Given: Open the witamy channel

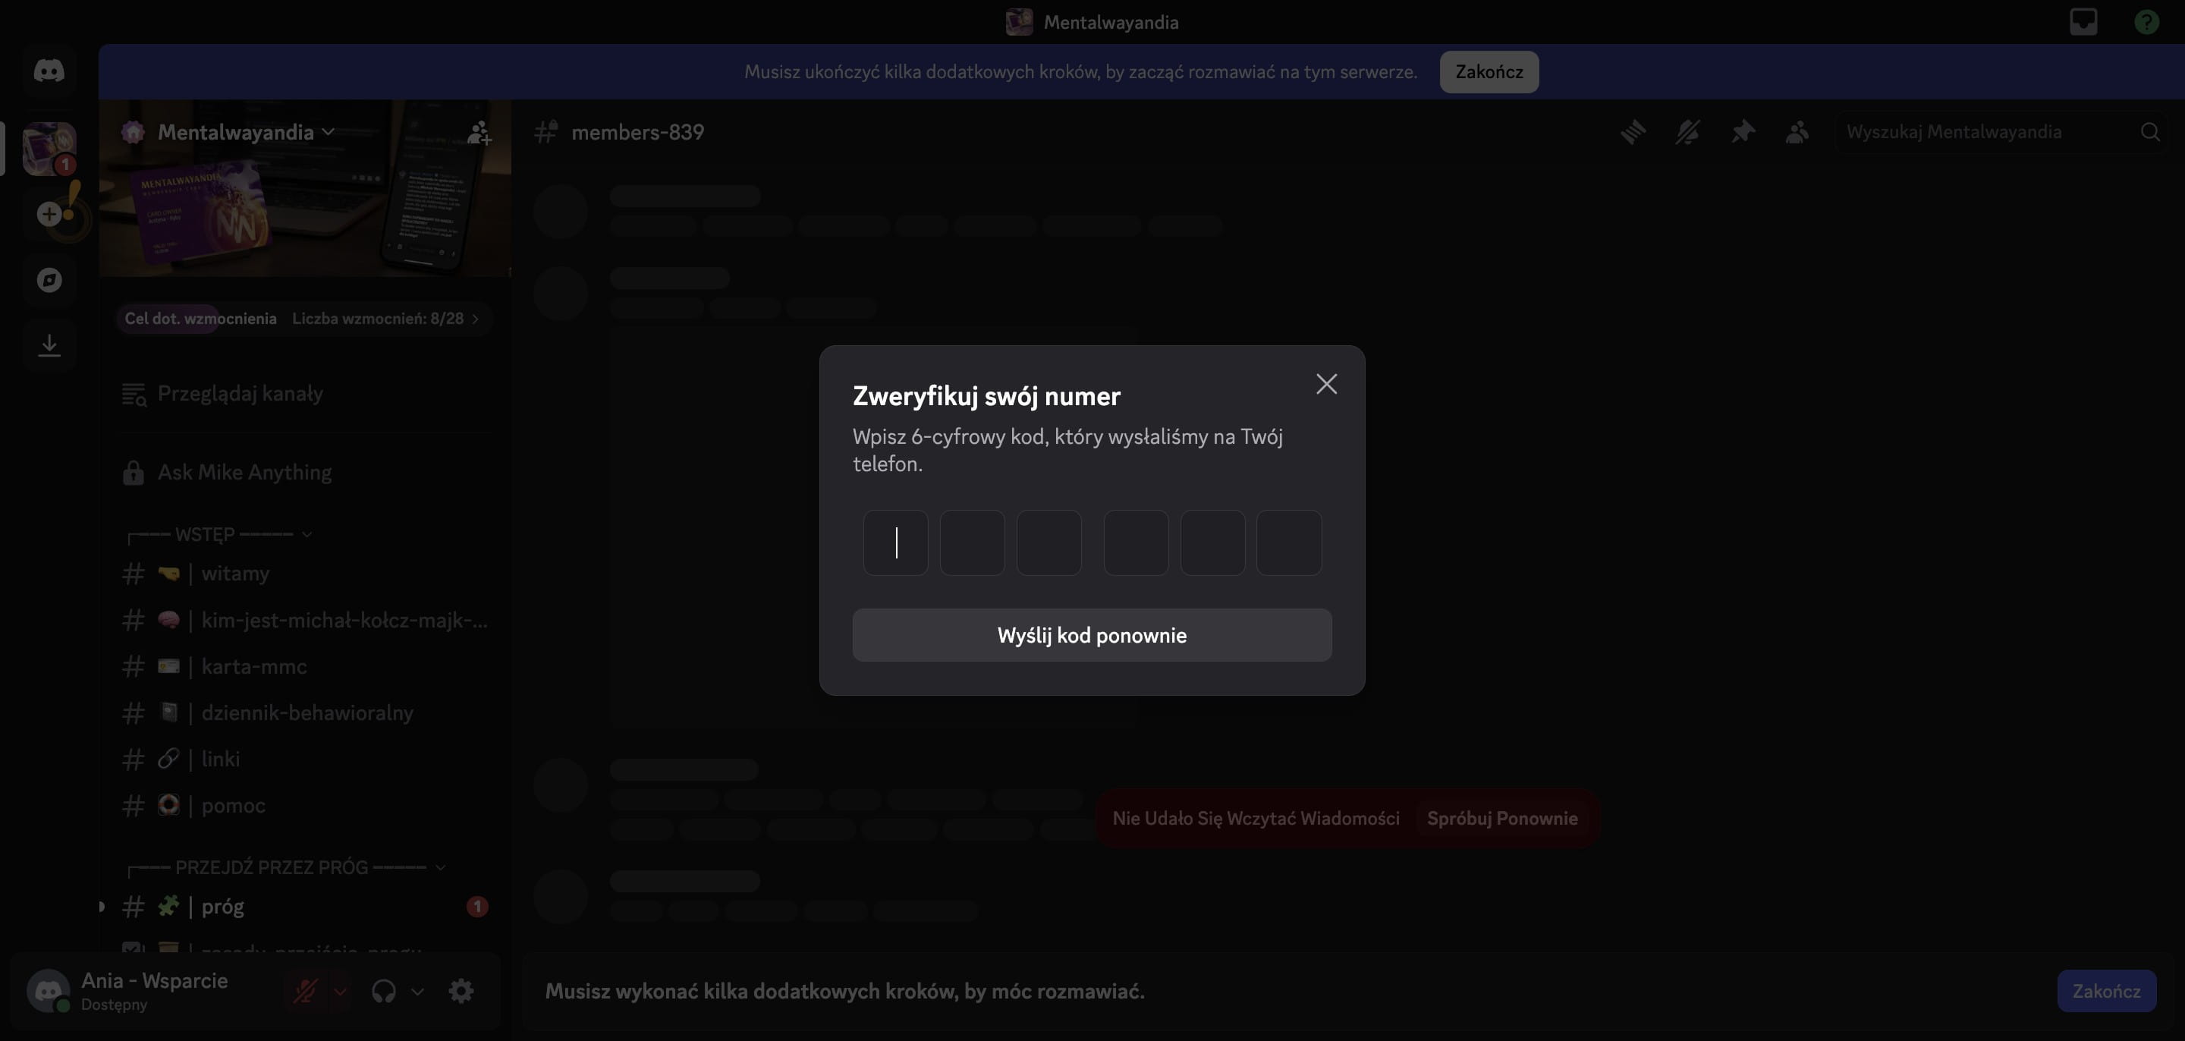Looking at the screenshot, I should pyautogui.click(x=303, y=574).
